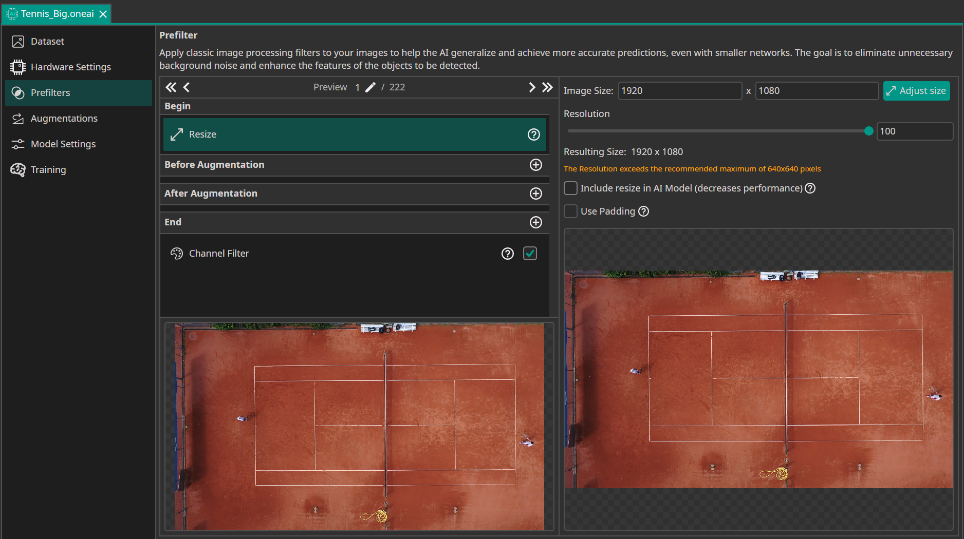Enable the Use Padding checkbox
This screenshot has width=964, height=539.
click(570, 211)
